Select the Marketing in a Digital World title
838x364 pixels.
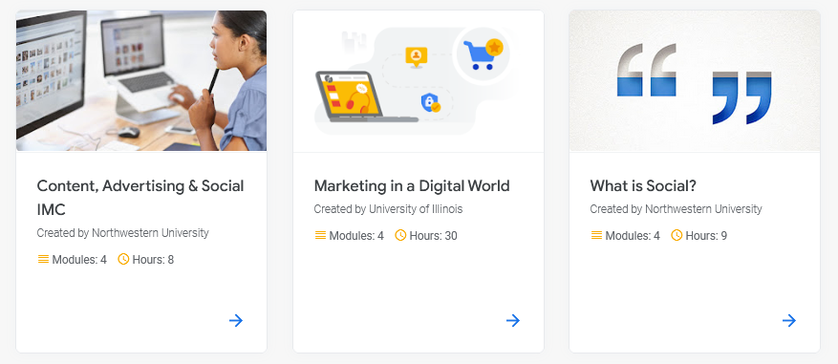click(412, 185)
